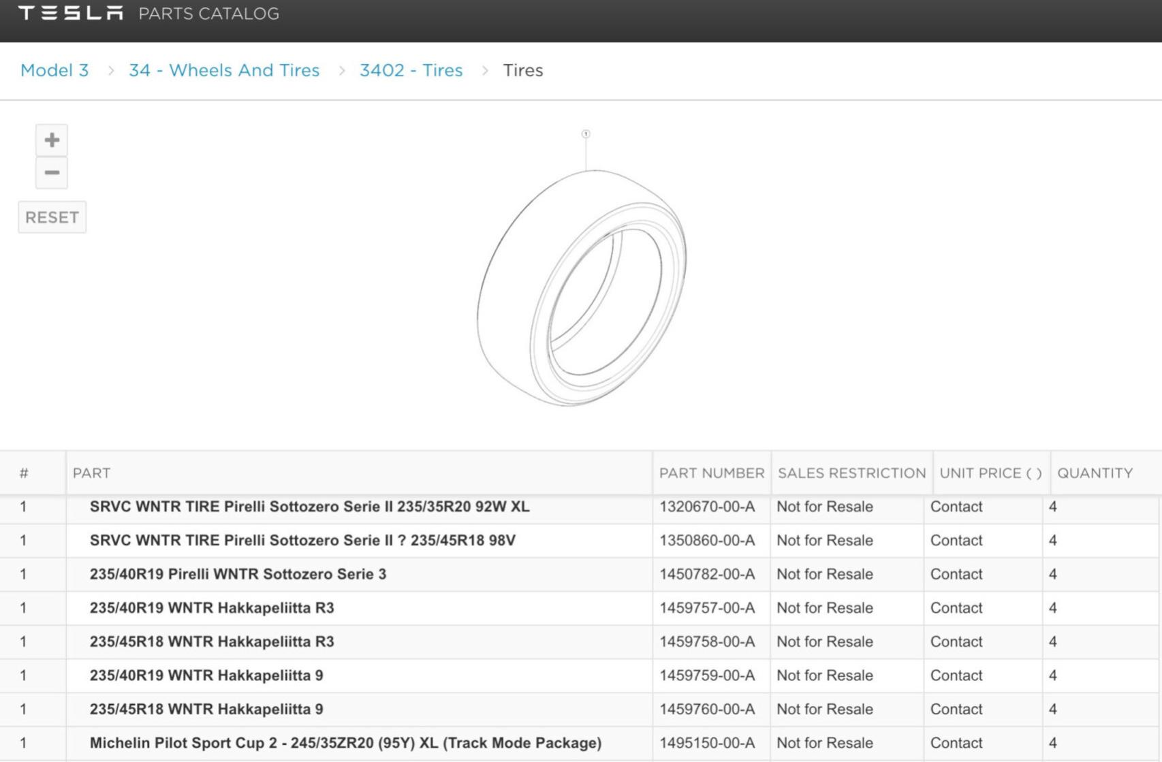The image size is (1162, 762).
Task: Select 235/40R19 Pirelli WNTR Sottozero Serie 3
Action: [238, 574]
